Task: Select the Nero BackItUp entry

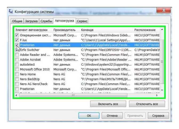Action: (30, 79)
